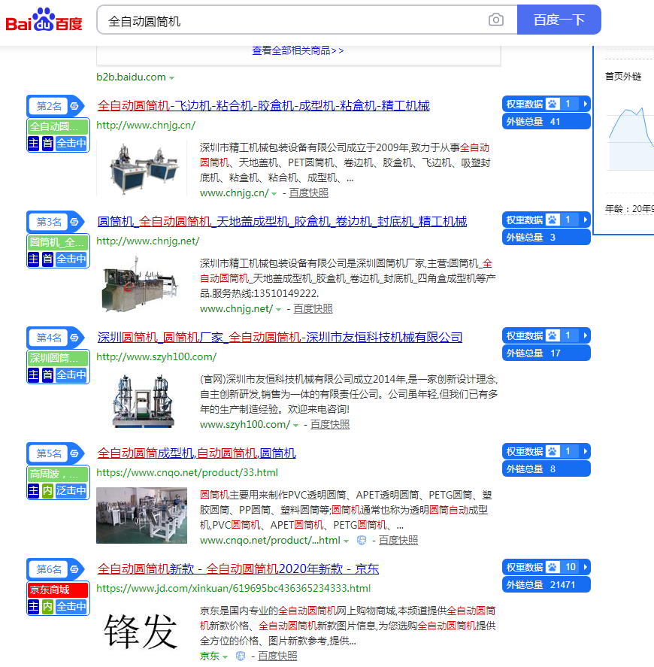Screen dimensions: 654x667
Task: Click the paw icon in 第6名 权重数据
Action: tap(553, 567)
